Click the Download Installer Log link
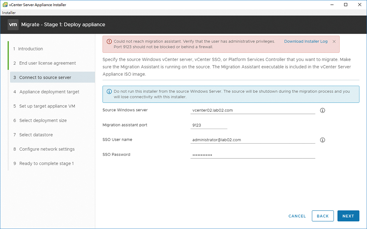The height and width of the screenshot is (229, 367). click(x=306, y=42)
